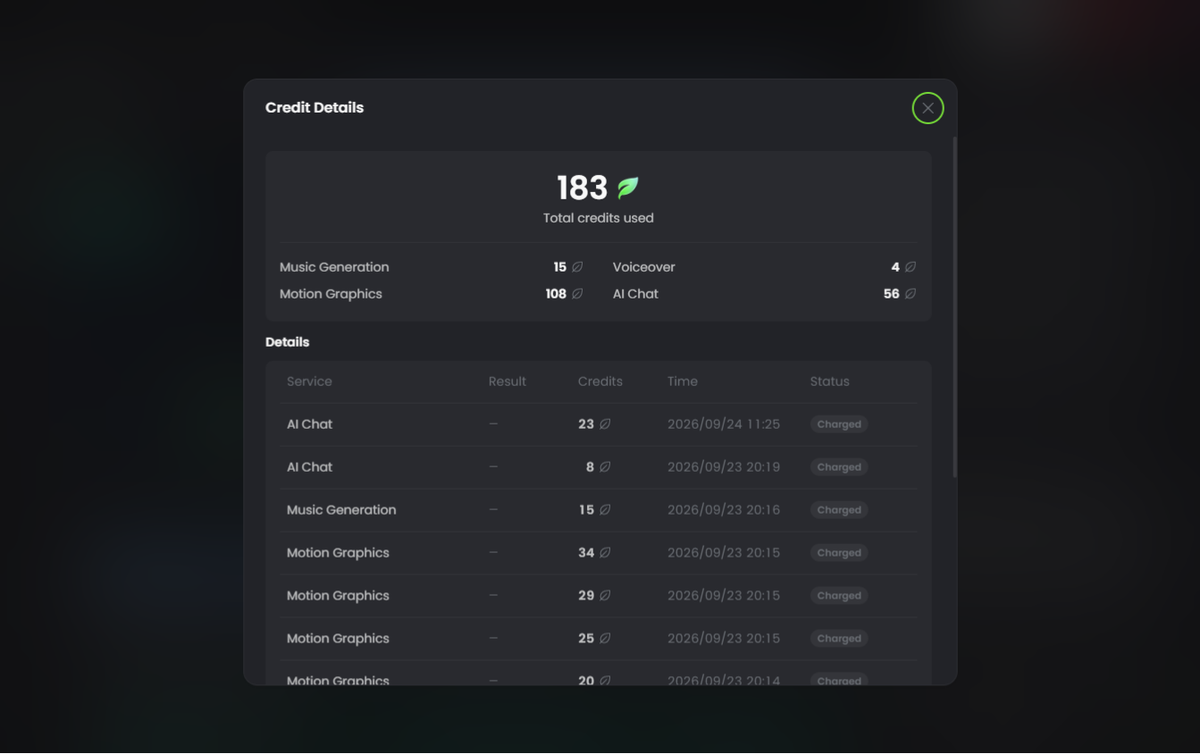Click the Status column header
1200x754 pixels.
830,381
